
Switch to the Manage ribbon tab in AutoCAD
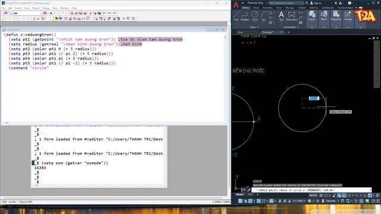(x=290, y=8)
